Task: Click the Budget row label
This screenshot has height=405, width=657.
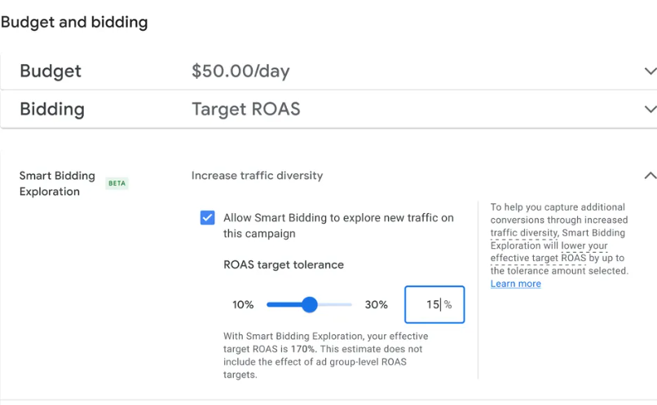Action: pyautogui.click(x=52, y=72)
